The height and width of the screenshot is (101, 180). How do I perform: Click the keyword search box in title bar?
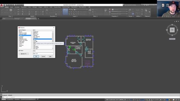tap(132, 5)
